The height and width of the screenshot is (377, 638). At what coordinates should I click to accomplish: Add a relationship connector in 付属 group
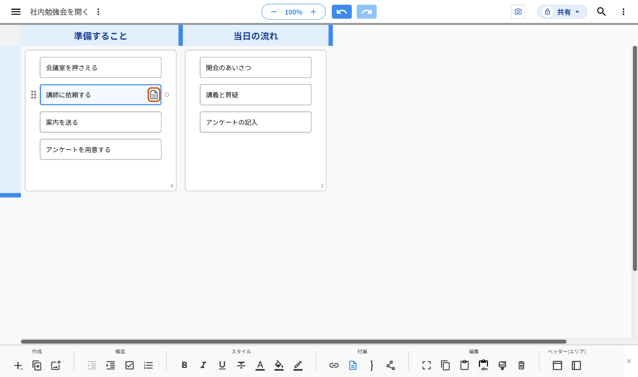click(391, 366)
